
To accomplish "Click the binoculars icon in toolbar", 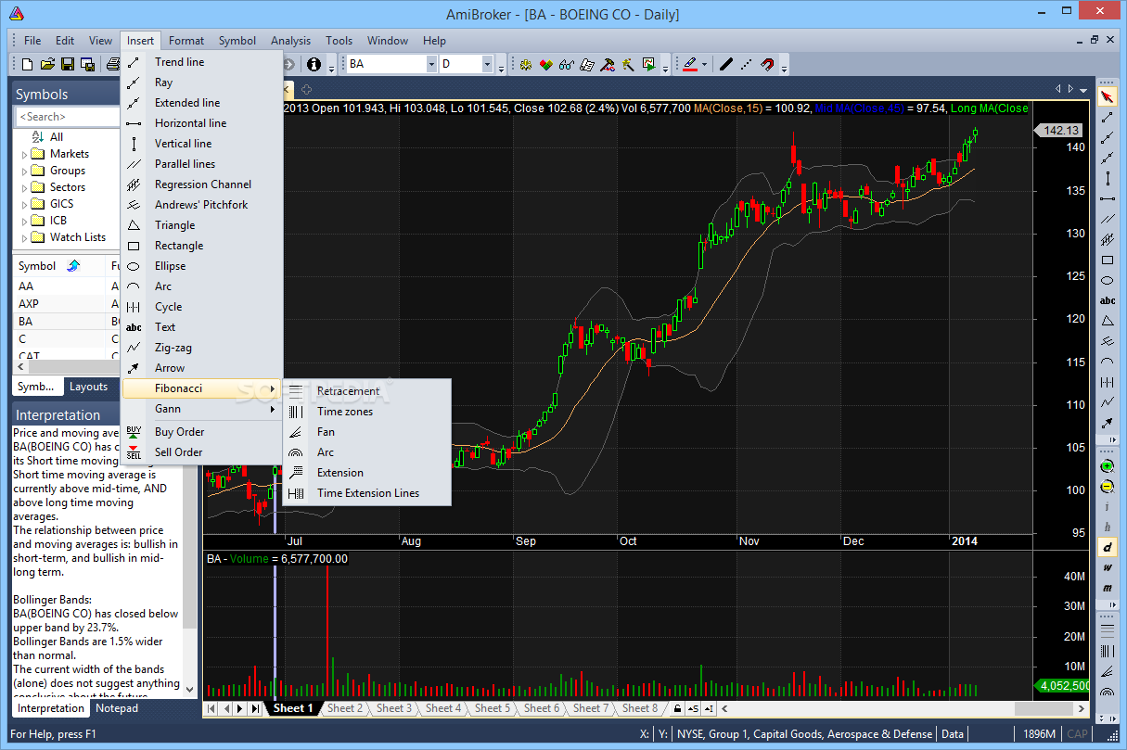I will coord(567,64).
